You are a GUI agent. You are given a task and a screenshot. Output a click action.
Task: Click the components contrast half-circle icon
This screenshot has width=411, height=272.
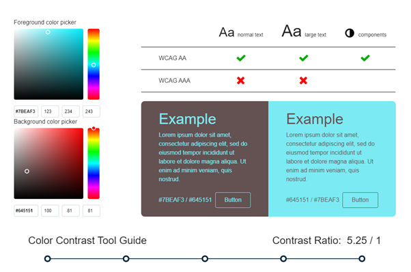[x=350, y=33]
